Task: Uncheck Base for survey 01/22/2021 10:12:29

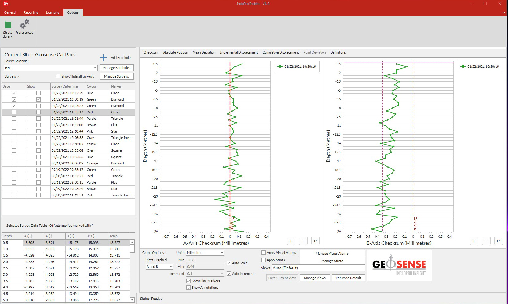Action: point(14,93)
